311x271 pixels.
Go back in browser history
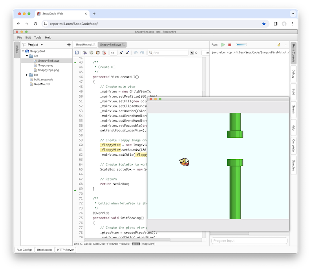[x=18, y=24]
